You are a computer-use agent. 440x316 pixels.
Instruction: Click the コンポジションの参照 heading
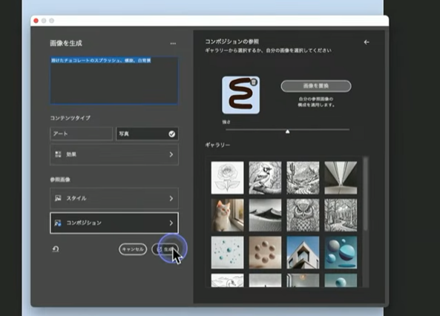(232, 42)
